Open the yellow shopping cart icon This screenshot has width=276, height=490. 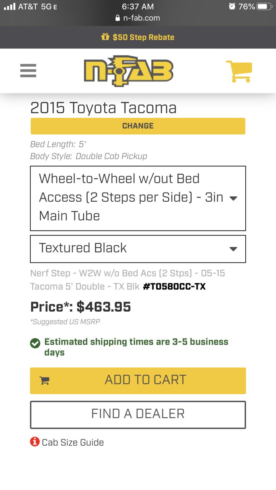click(x=239, y=71)
